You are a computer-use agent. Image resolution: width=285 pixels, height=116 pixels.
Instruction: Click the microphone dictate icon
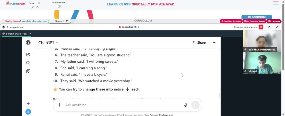186,105
